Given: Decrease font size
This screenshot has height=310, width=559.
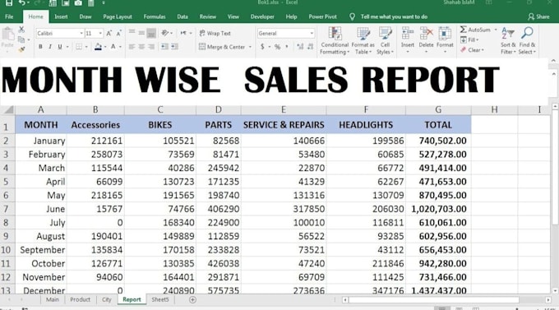Looking at the screenshot, I should [x=118, y=33].
